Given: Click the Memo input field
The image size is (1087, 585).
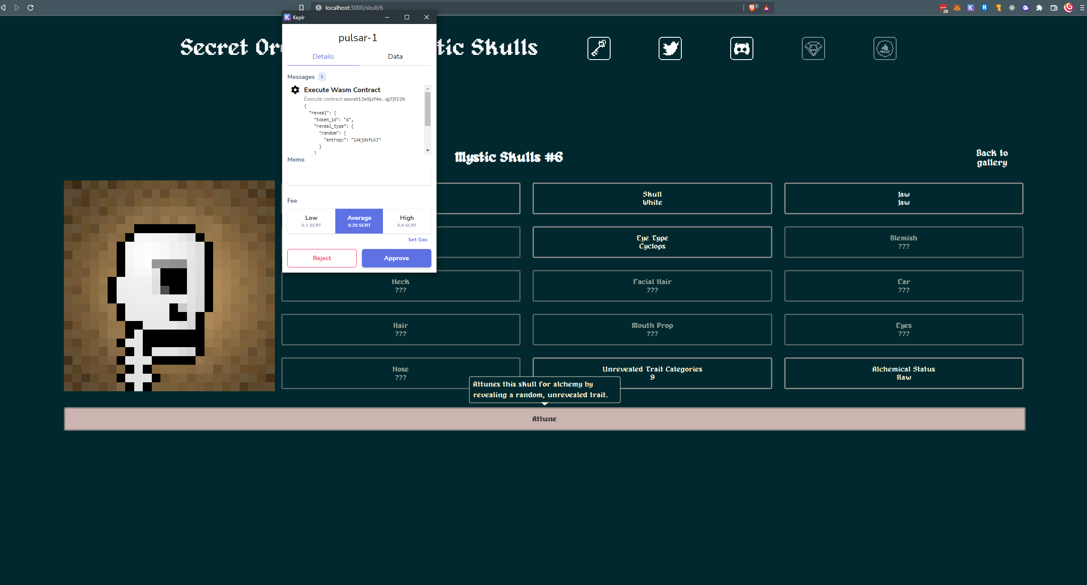Looking at the screenshot, I should click(359, 176).
